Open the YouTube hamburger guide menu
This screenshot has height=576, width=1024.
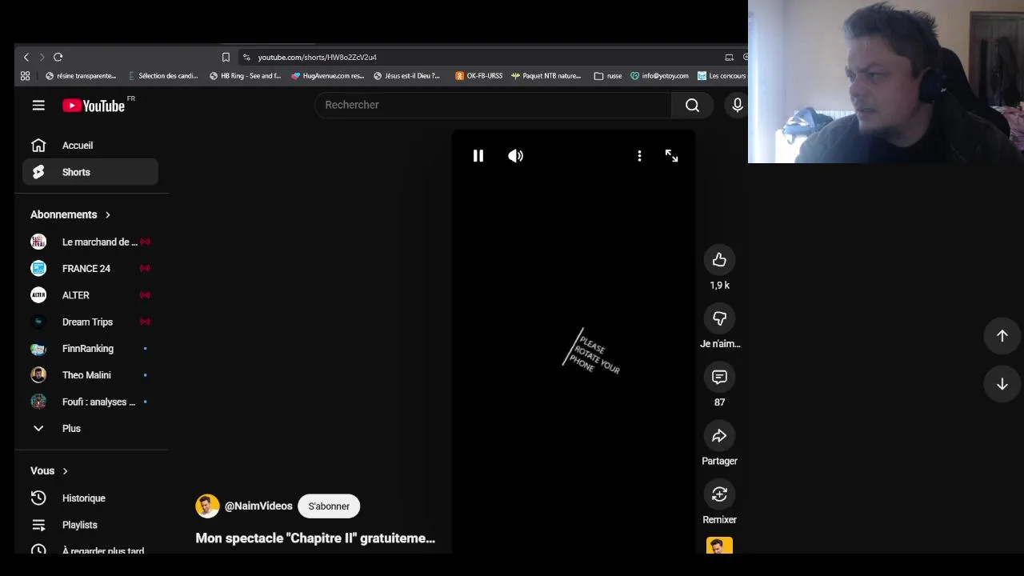pyautogui.click(x=38, y=105)
